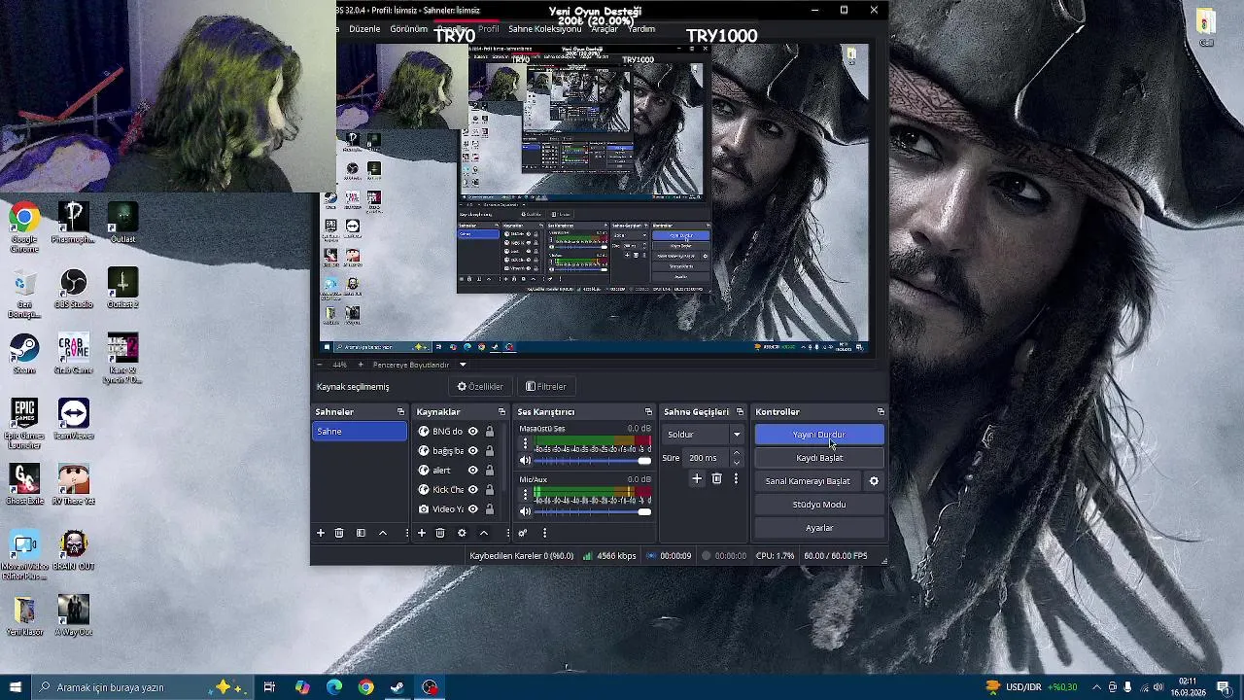Viewport: 1244px width, 700px height.
Task: Open the Sahne Koleksiyonu menu
Action: 544,29
